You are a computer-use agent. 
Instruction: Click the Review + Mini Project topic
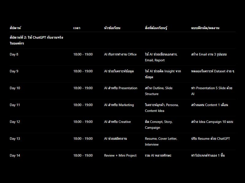pyautogui.click(x=120, y=156)
